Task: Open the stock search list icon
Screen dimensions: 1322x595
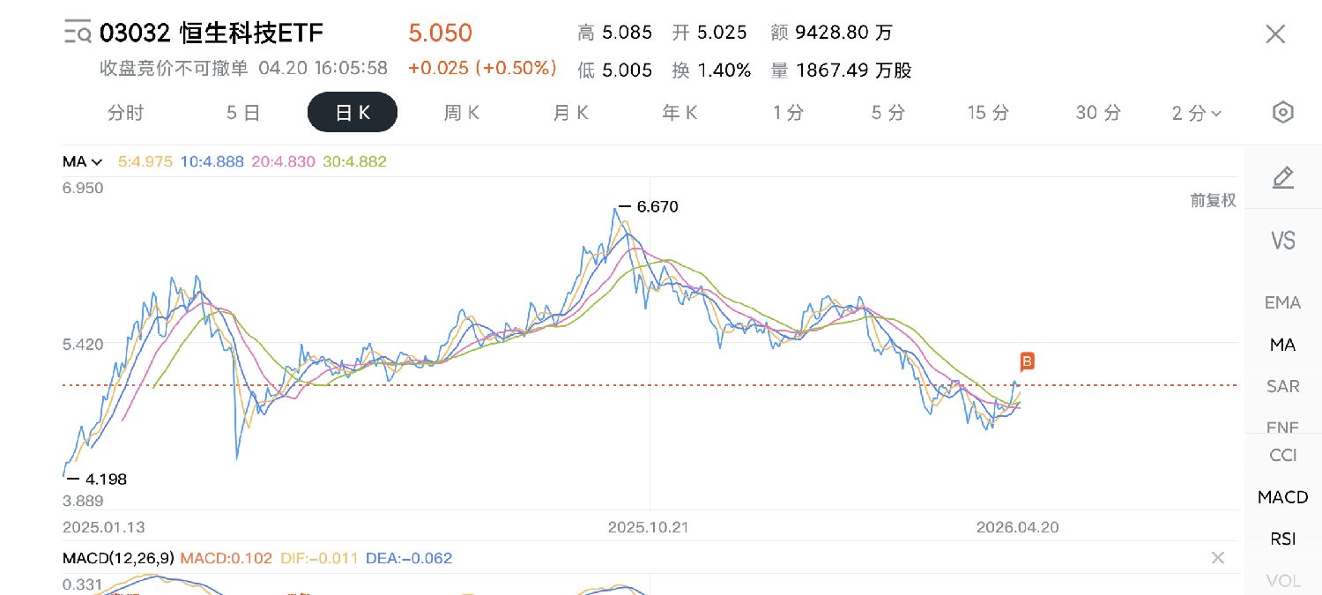Action: 78,33
